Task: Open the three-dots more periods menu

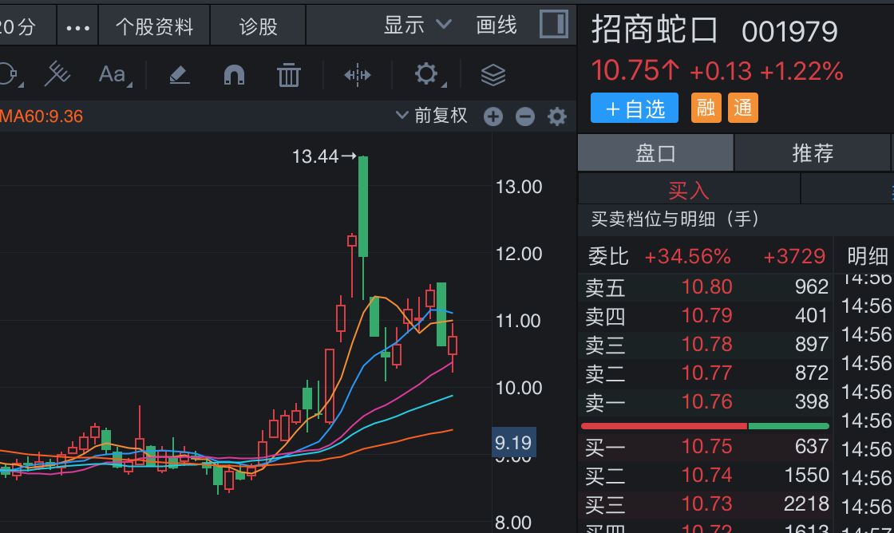Action: click(x=77, y=27)
